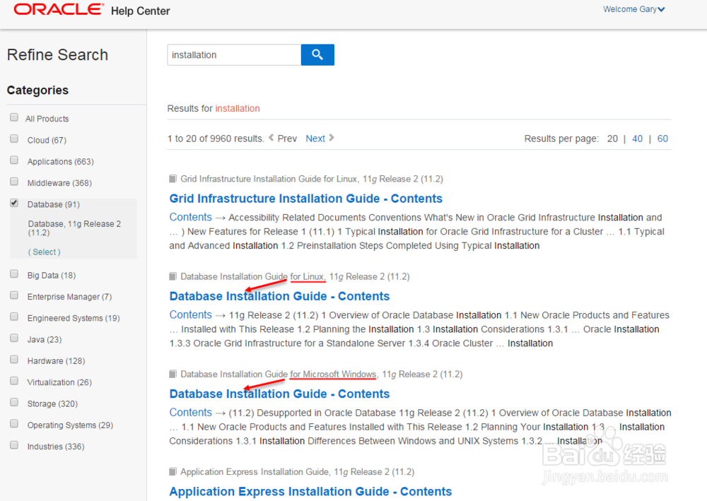Click the Industries (336) category label
Image resolution: width=707 pixels, height=501 pixels.
(x=56, y=447)
